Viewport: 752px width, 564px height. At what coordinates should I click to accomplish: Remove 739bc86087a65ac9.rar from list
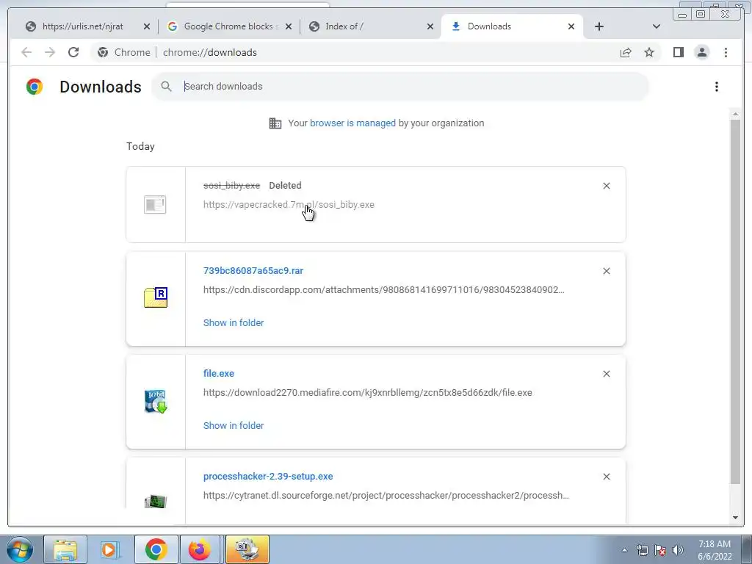(x=606, y=271)
